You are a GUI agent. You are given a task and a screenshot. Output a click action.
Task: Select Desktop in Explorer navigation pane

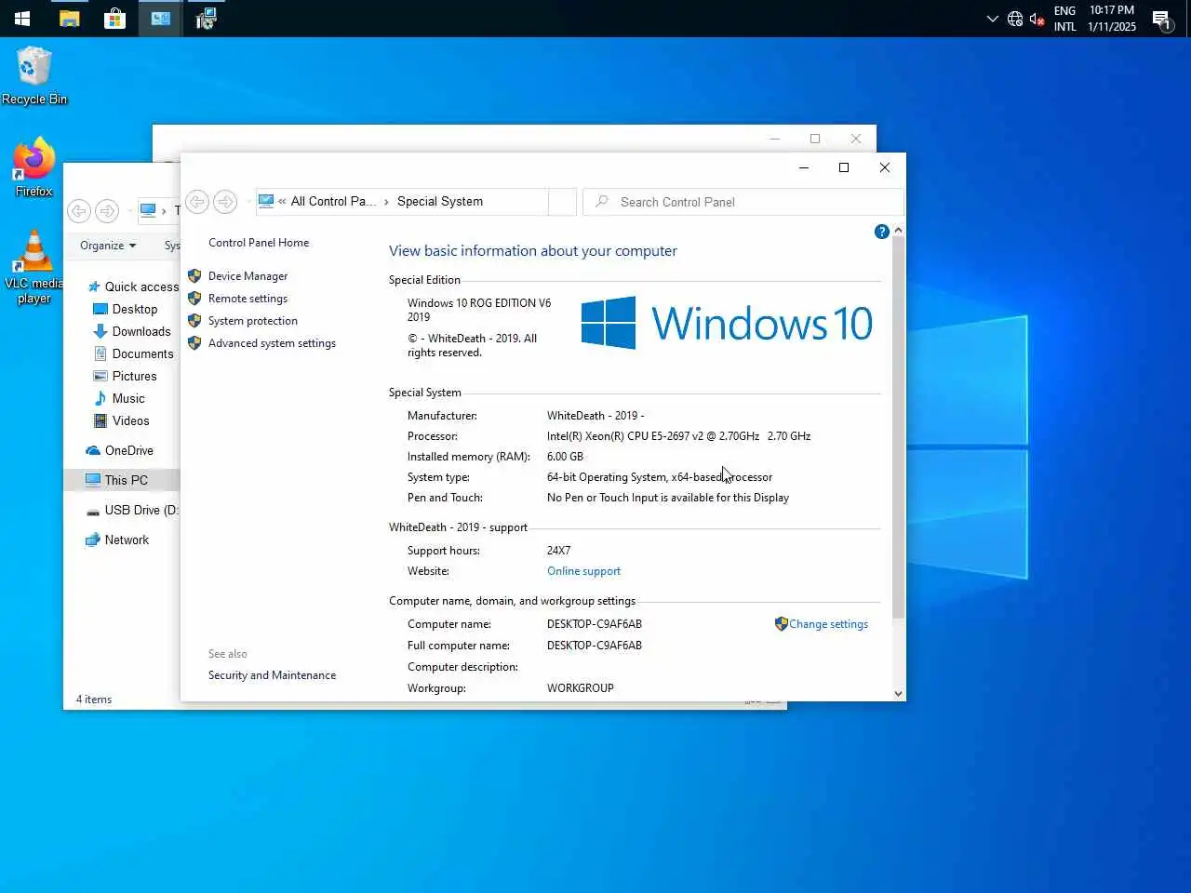coord(126,309)
